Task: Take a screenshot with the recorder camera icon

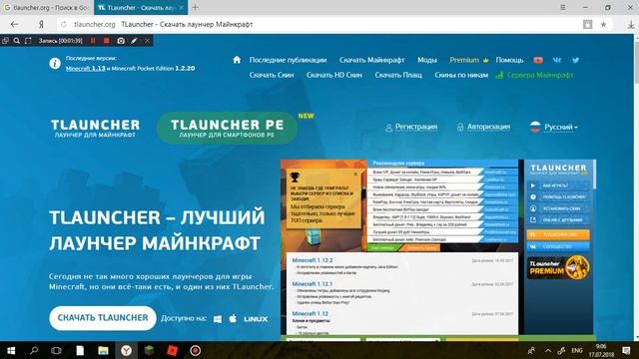Action: coord(121,41)
